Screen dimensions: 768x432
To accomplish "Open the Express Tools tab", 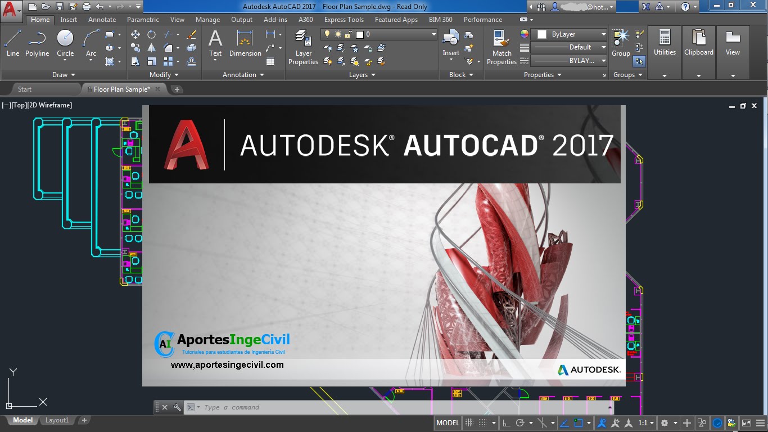I will pos(344,20).
